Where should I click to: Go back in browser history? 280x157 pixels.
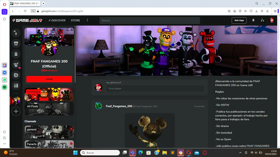13,11
